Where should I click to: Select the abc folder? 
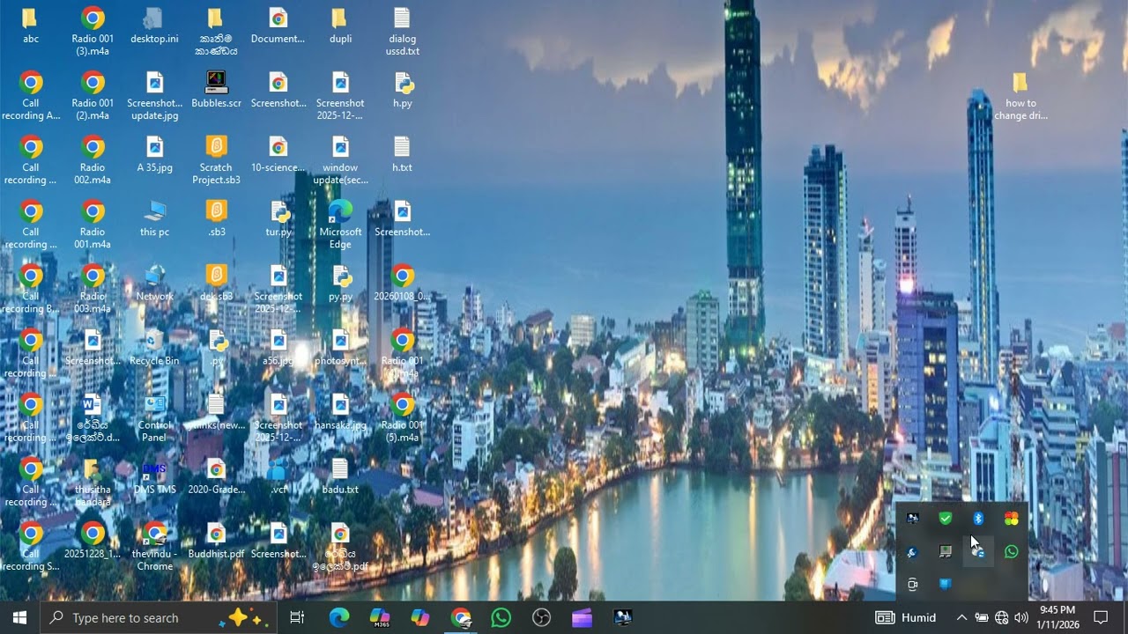click(x=31, y=26)
